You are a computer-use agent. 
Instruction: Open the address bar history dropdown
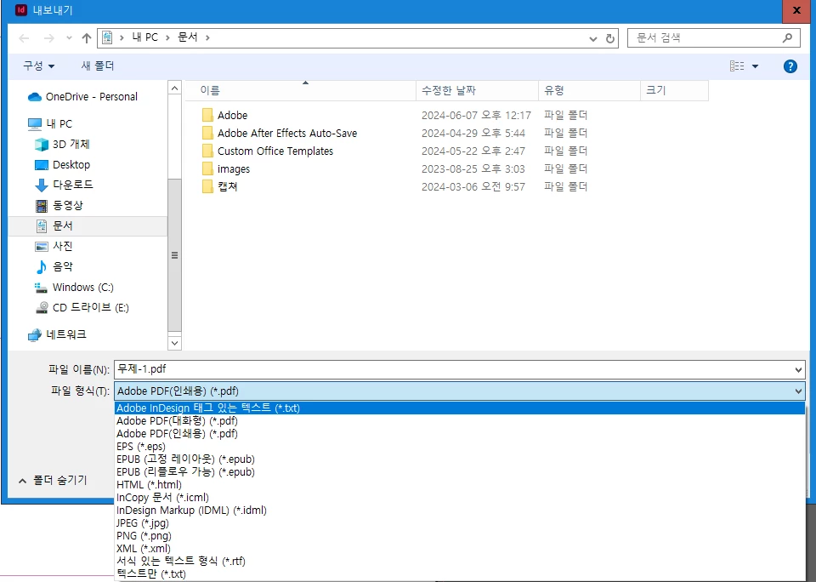click(x=592, y=38)
